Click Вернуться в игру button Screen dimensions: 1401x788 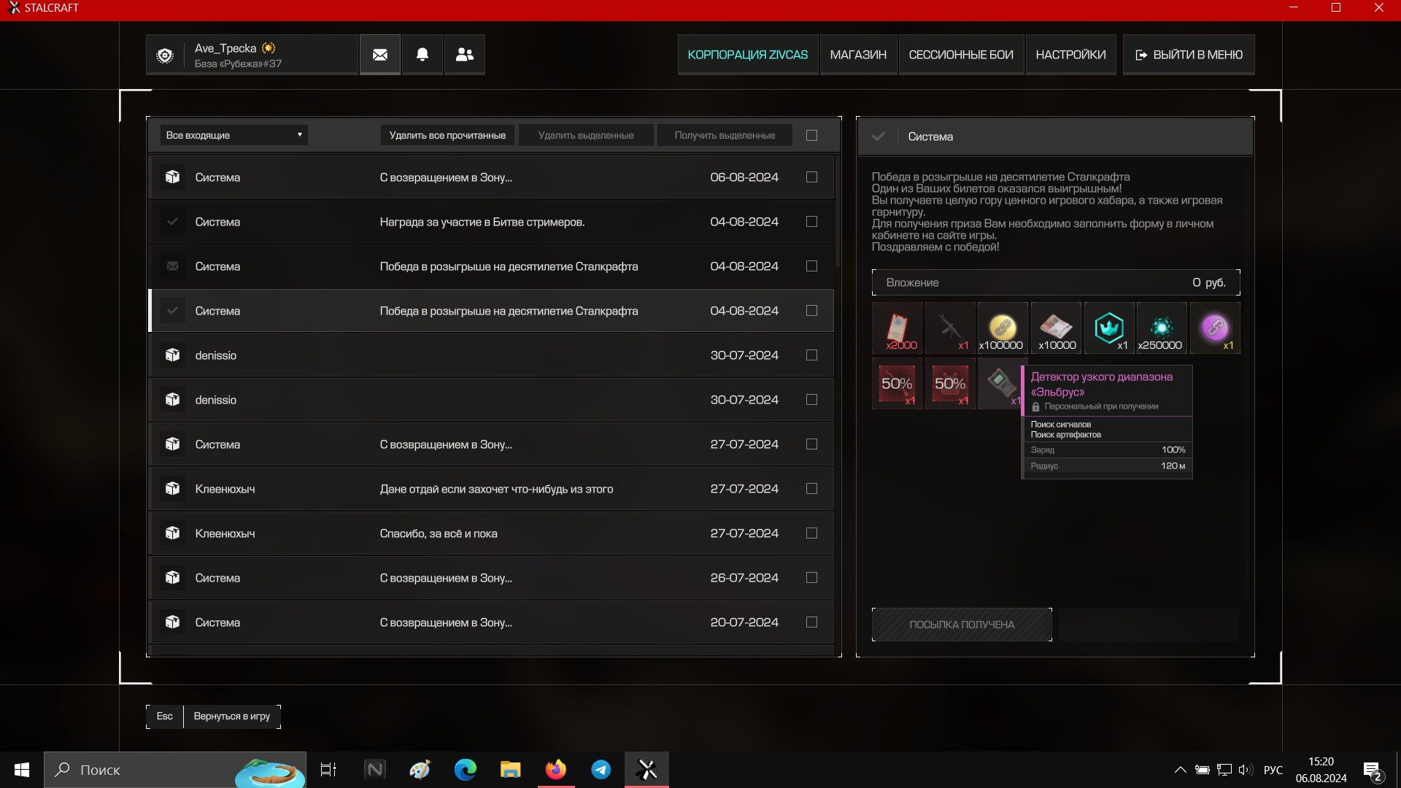coord(232,716)
